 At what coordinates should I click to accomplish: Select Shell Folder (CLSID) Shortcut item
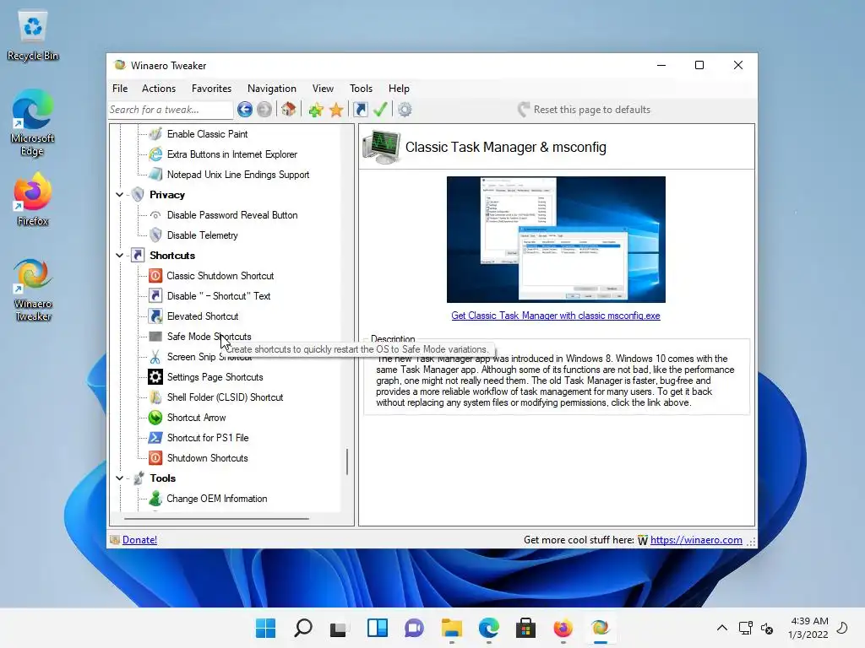(x=225, y=397)
